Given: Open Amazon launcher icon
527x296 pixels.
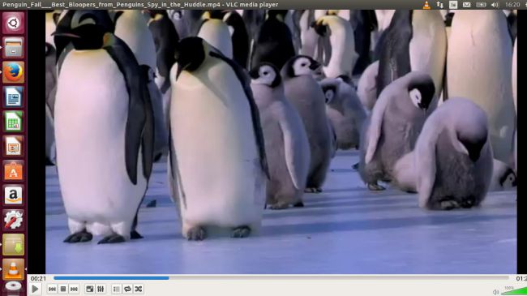Looking at the screenshot, I should [14, 195].
